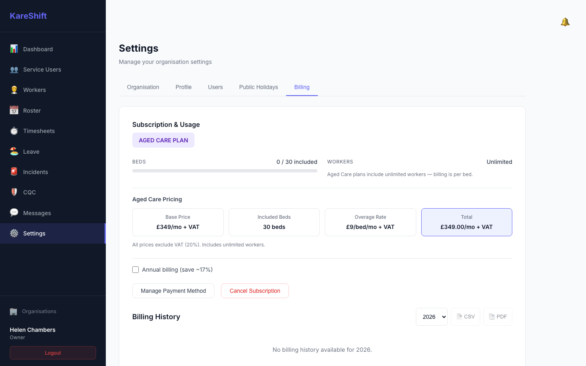Screen dimensions: 586x366
Task: Open the Public Holidays tab
Action: coord(258,87)
